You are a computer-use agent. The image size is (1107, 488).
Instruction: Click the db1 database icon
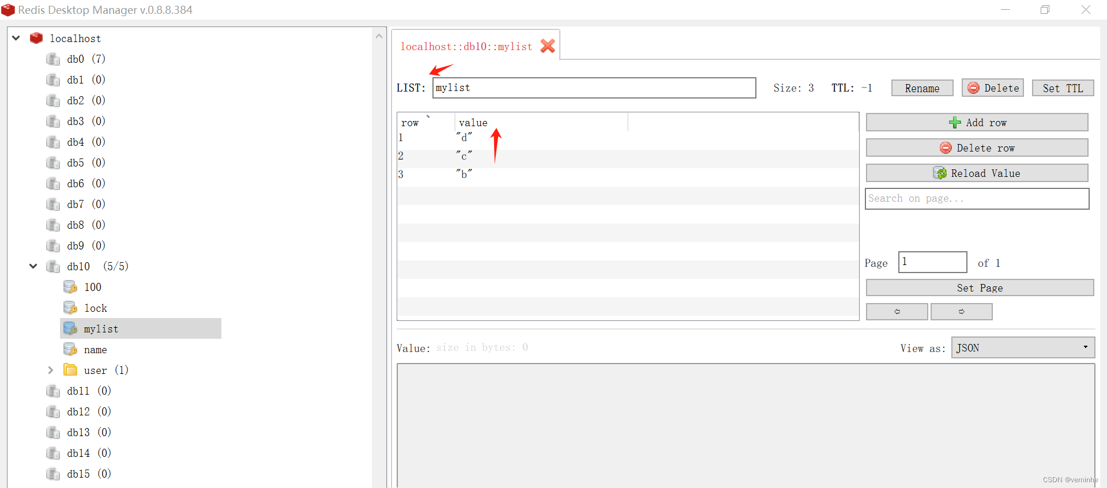pyautogui.click(x=53, y=80)
